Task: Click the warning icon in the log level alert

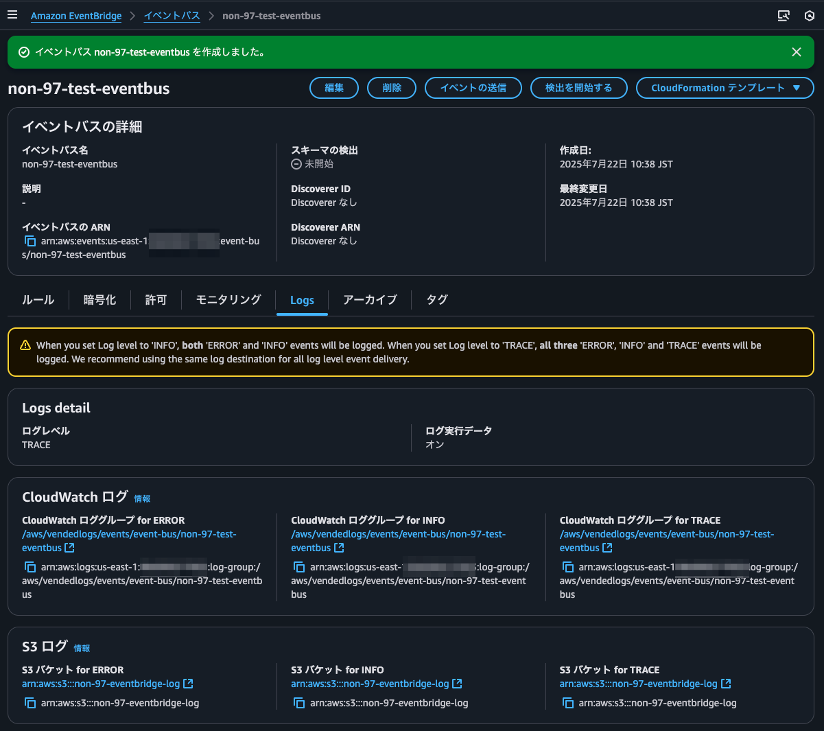Action: point(25,345)
